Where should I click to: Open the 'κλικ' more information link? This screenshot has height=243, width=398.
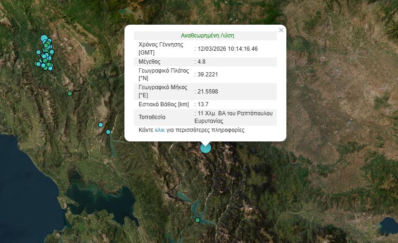click(x=160, y=130)
